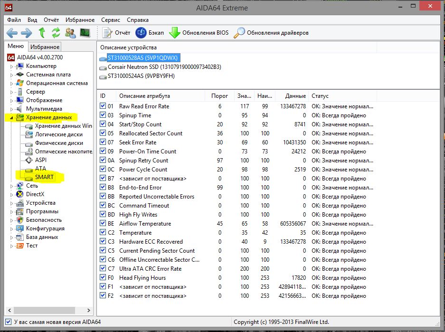Open the Файл menu
The image size is (445, 332).
pyautogui.click(x=14, y=20)
